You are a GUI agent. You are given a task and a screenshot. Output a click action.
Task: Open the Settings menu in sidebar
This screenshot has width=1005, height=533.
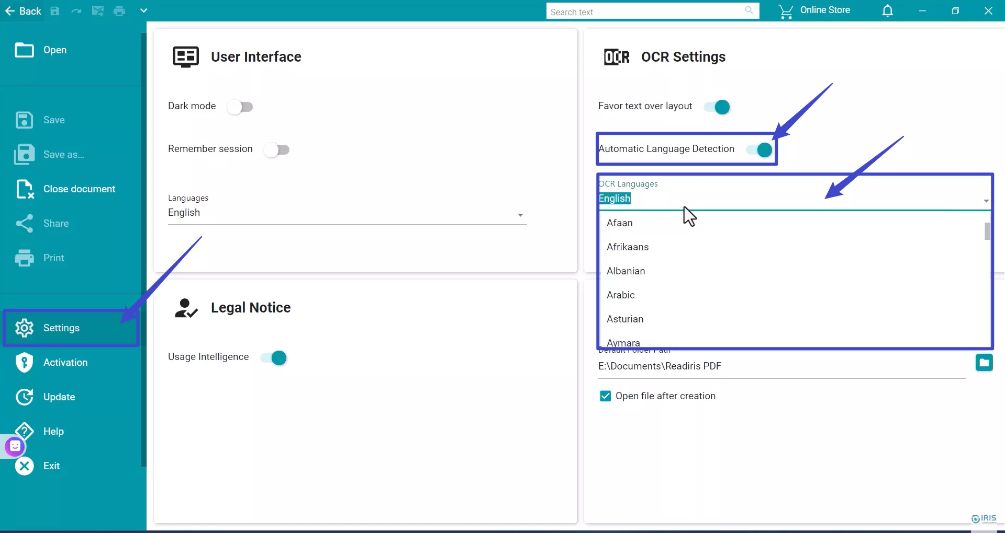tap(61, 328)
